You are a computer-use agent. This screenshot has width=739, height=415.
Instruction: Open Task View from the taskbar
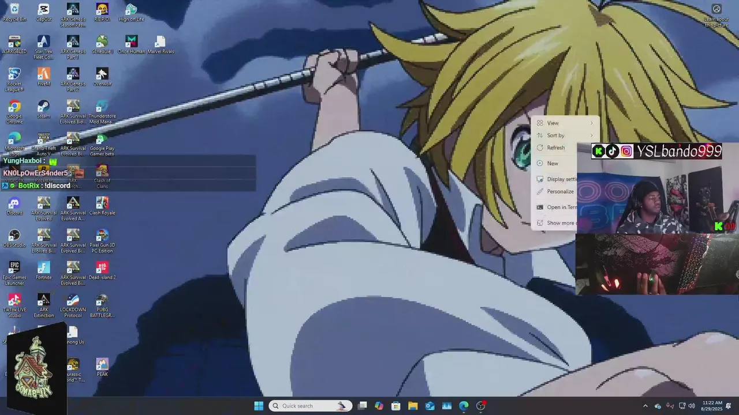coord(363,406)
